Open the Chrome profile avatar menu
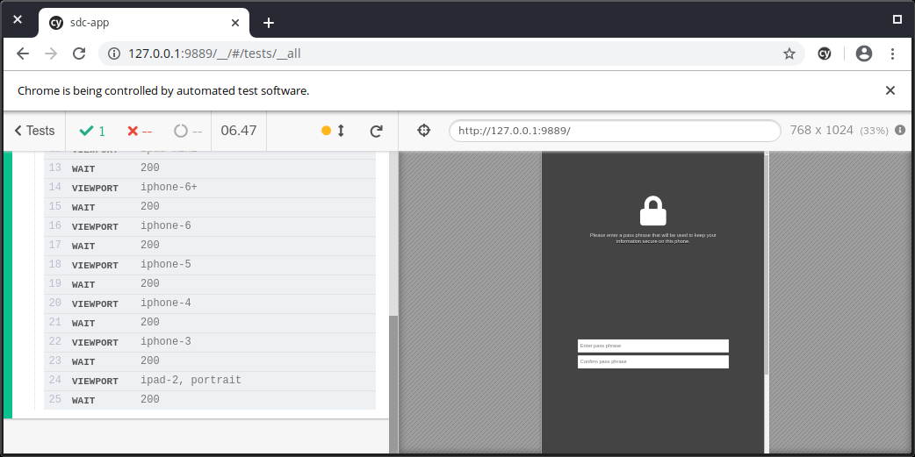Screen dimensions: 915x457 point(863,54)
